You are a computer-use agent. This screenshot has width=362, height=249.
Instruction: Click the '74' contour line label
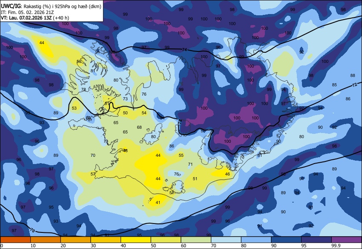[x=184, y=50]
